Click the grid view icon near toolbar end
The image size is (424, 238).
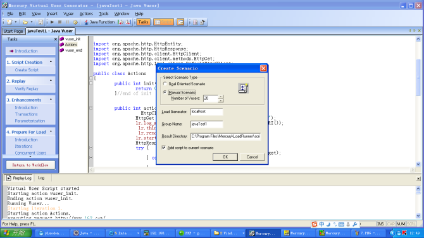pyautogui.click(x=196, y=22)
